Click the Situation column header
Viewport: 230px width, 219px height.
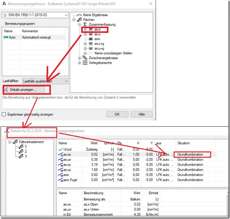(x=184, y=143)
